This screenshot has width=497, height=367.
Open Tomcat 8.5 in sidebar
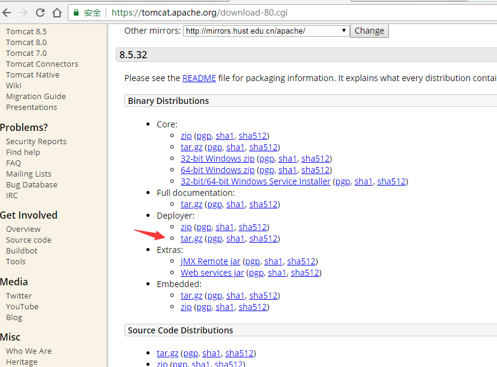point(26,32)
